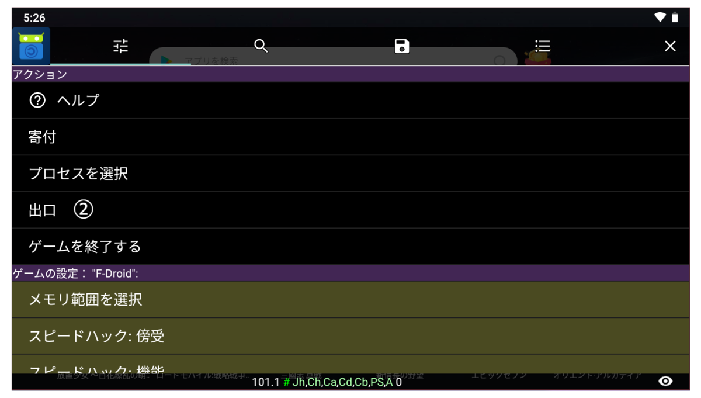
Task: Tap the 出口 exit entry
Action: (x=350, y=210)
